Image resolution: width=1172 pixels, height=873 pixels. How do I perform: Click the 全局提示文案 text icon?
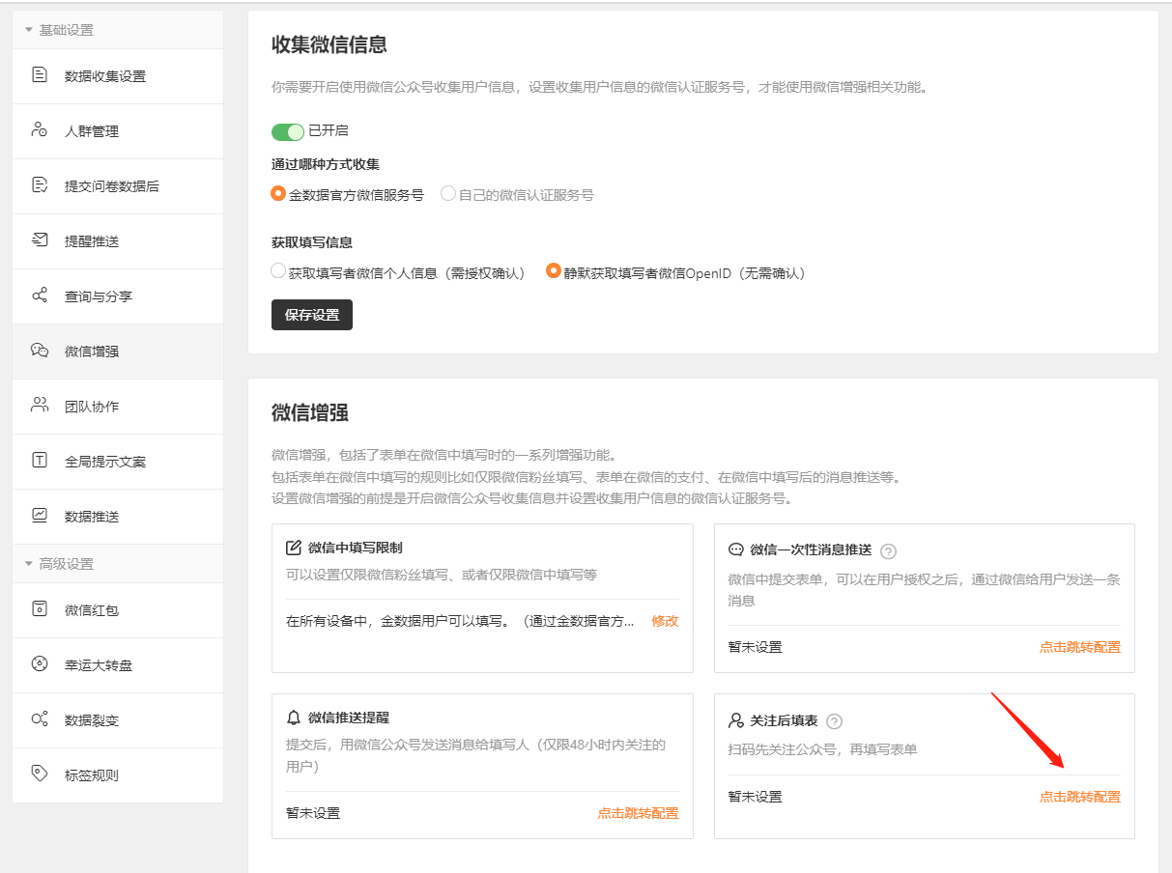tap(40, 461)
